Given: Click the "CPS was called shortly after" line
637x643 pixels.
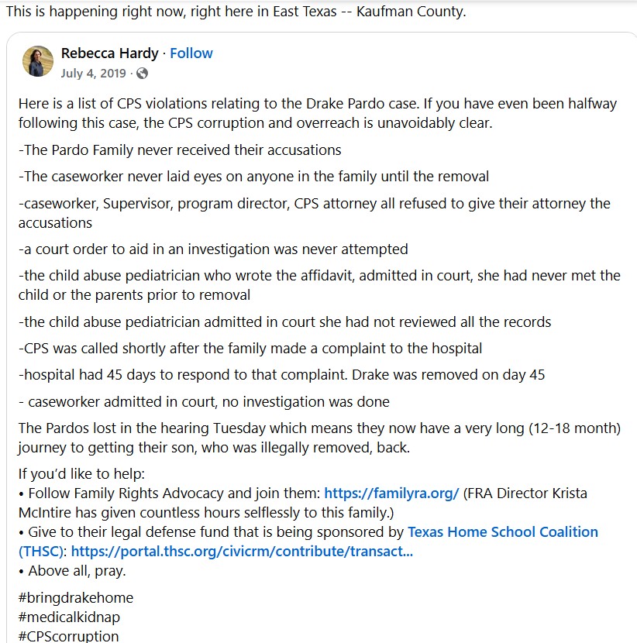Looking at the screenshot, I should pyautogui.click(x=251, y=349).
